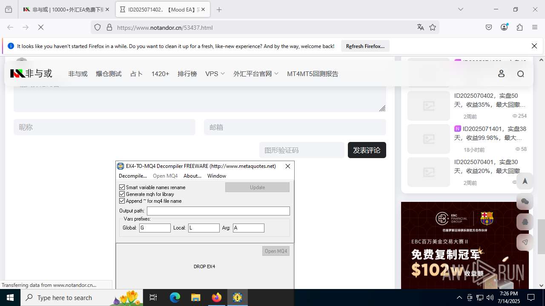Click the WeChat floating button

(525, 201)
